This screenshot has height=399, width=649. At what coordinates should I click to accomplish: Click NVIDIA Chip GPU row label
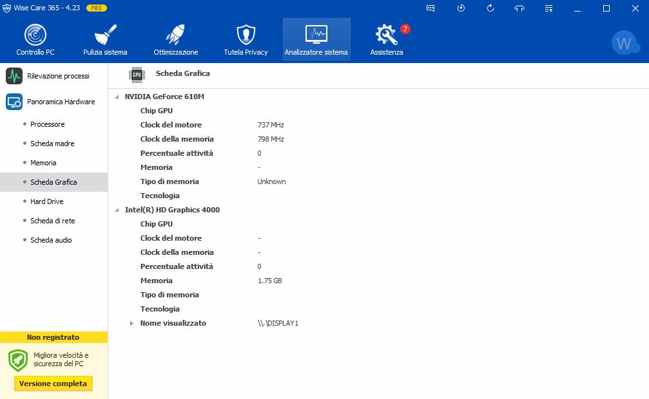tap(157, 111)
